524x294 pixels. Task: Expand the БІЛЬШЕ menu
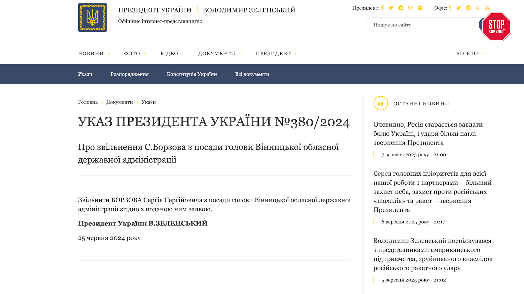coord(471,54)
